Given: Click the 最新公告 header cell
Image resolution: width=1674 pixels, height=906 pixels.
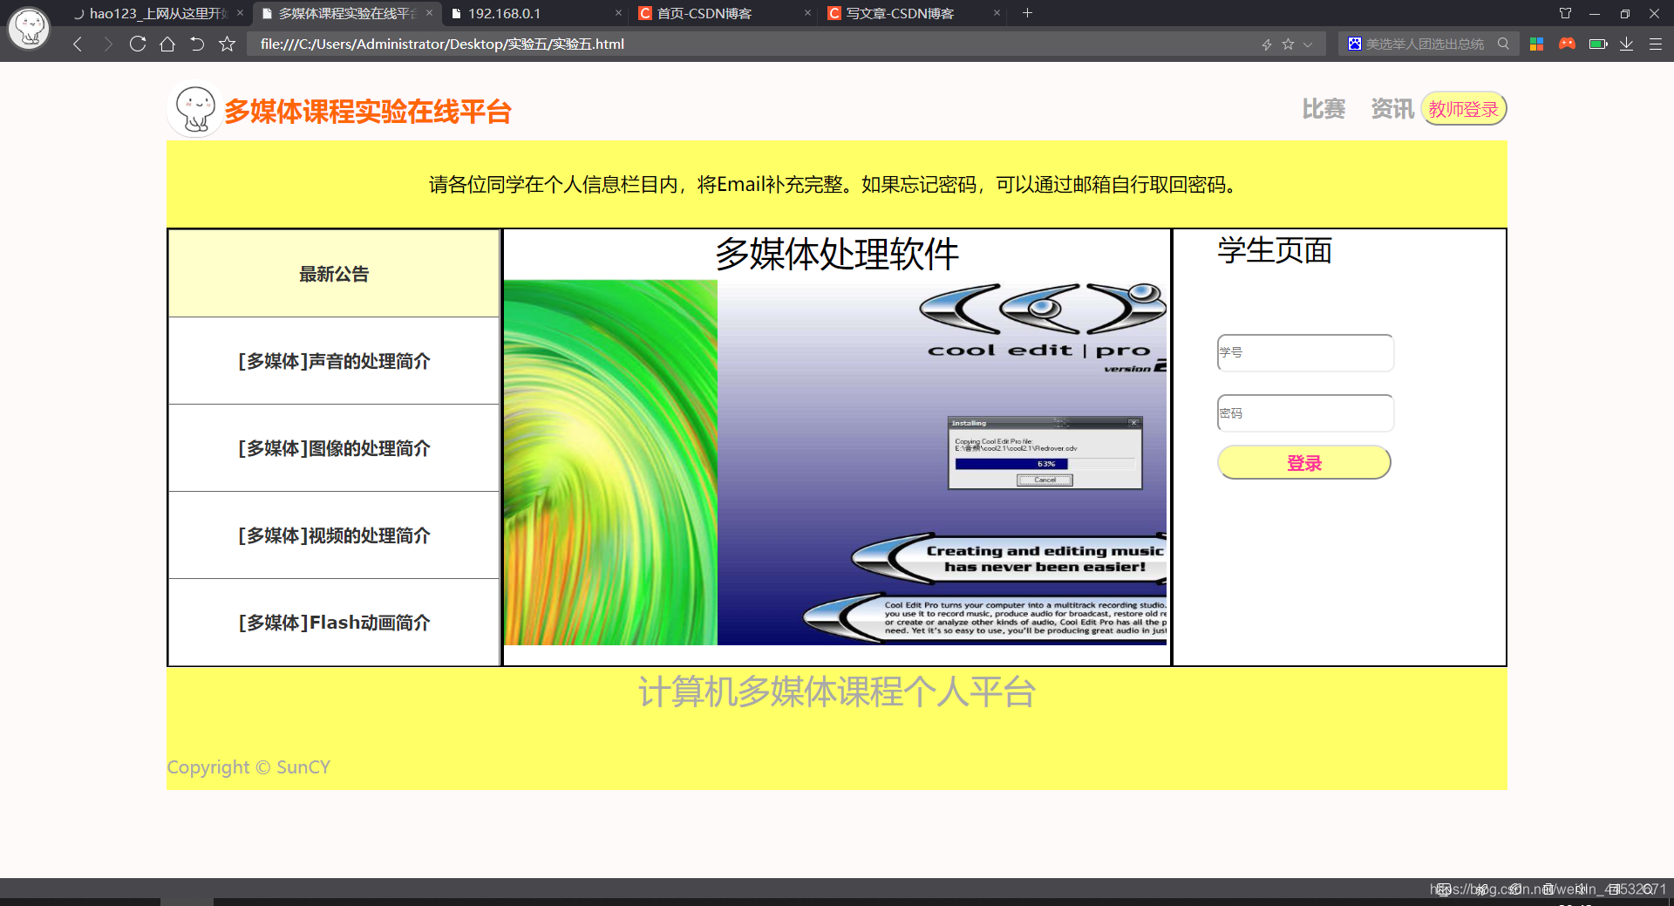Looking at the screenshot, I should [x=334, y=274].
